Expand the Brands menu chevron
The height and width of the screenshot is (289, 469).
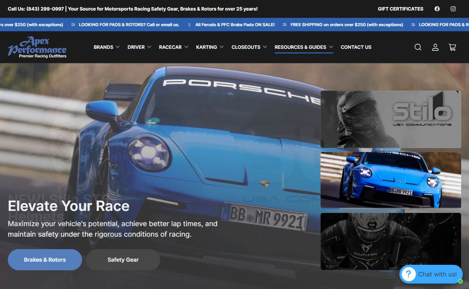coord(117,47)
